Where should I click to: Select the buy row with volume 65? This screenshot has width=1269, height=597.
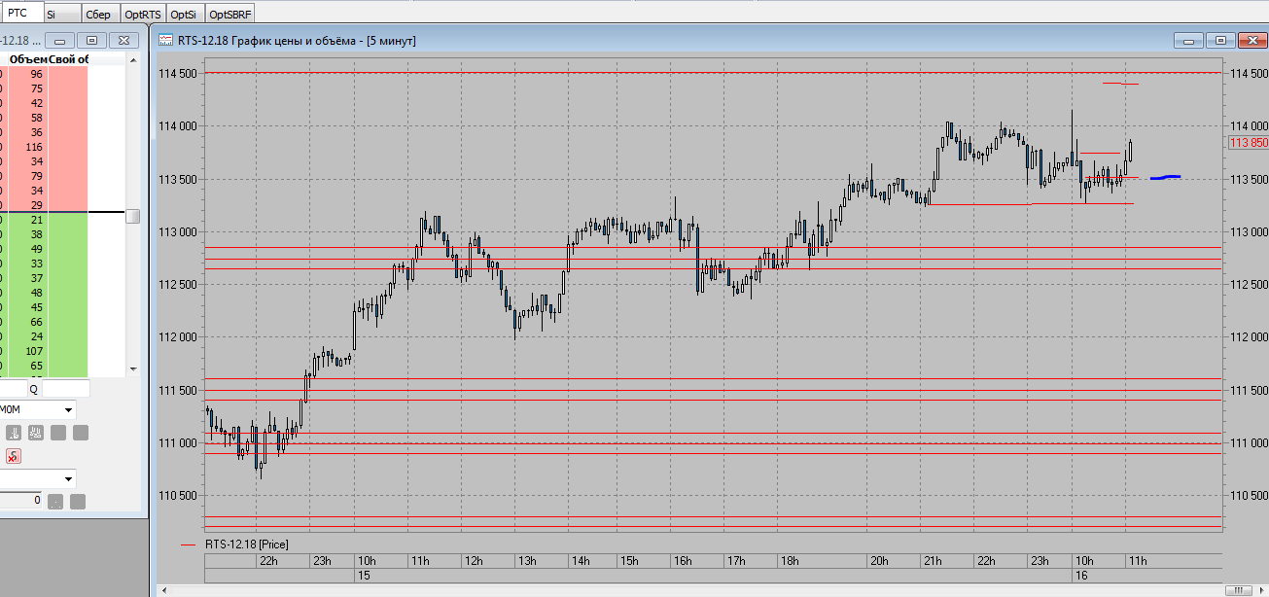coord(44,366)
